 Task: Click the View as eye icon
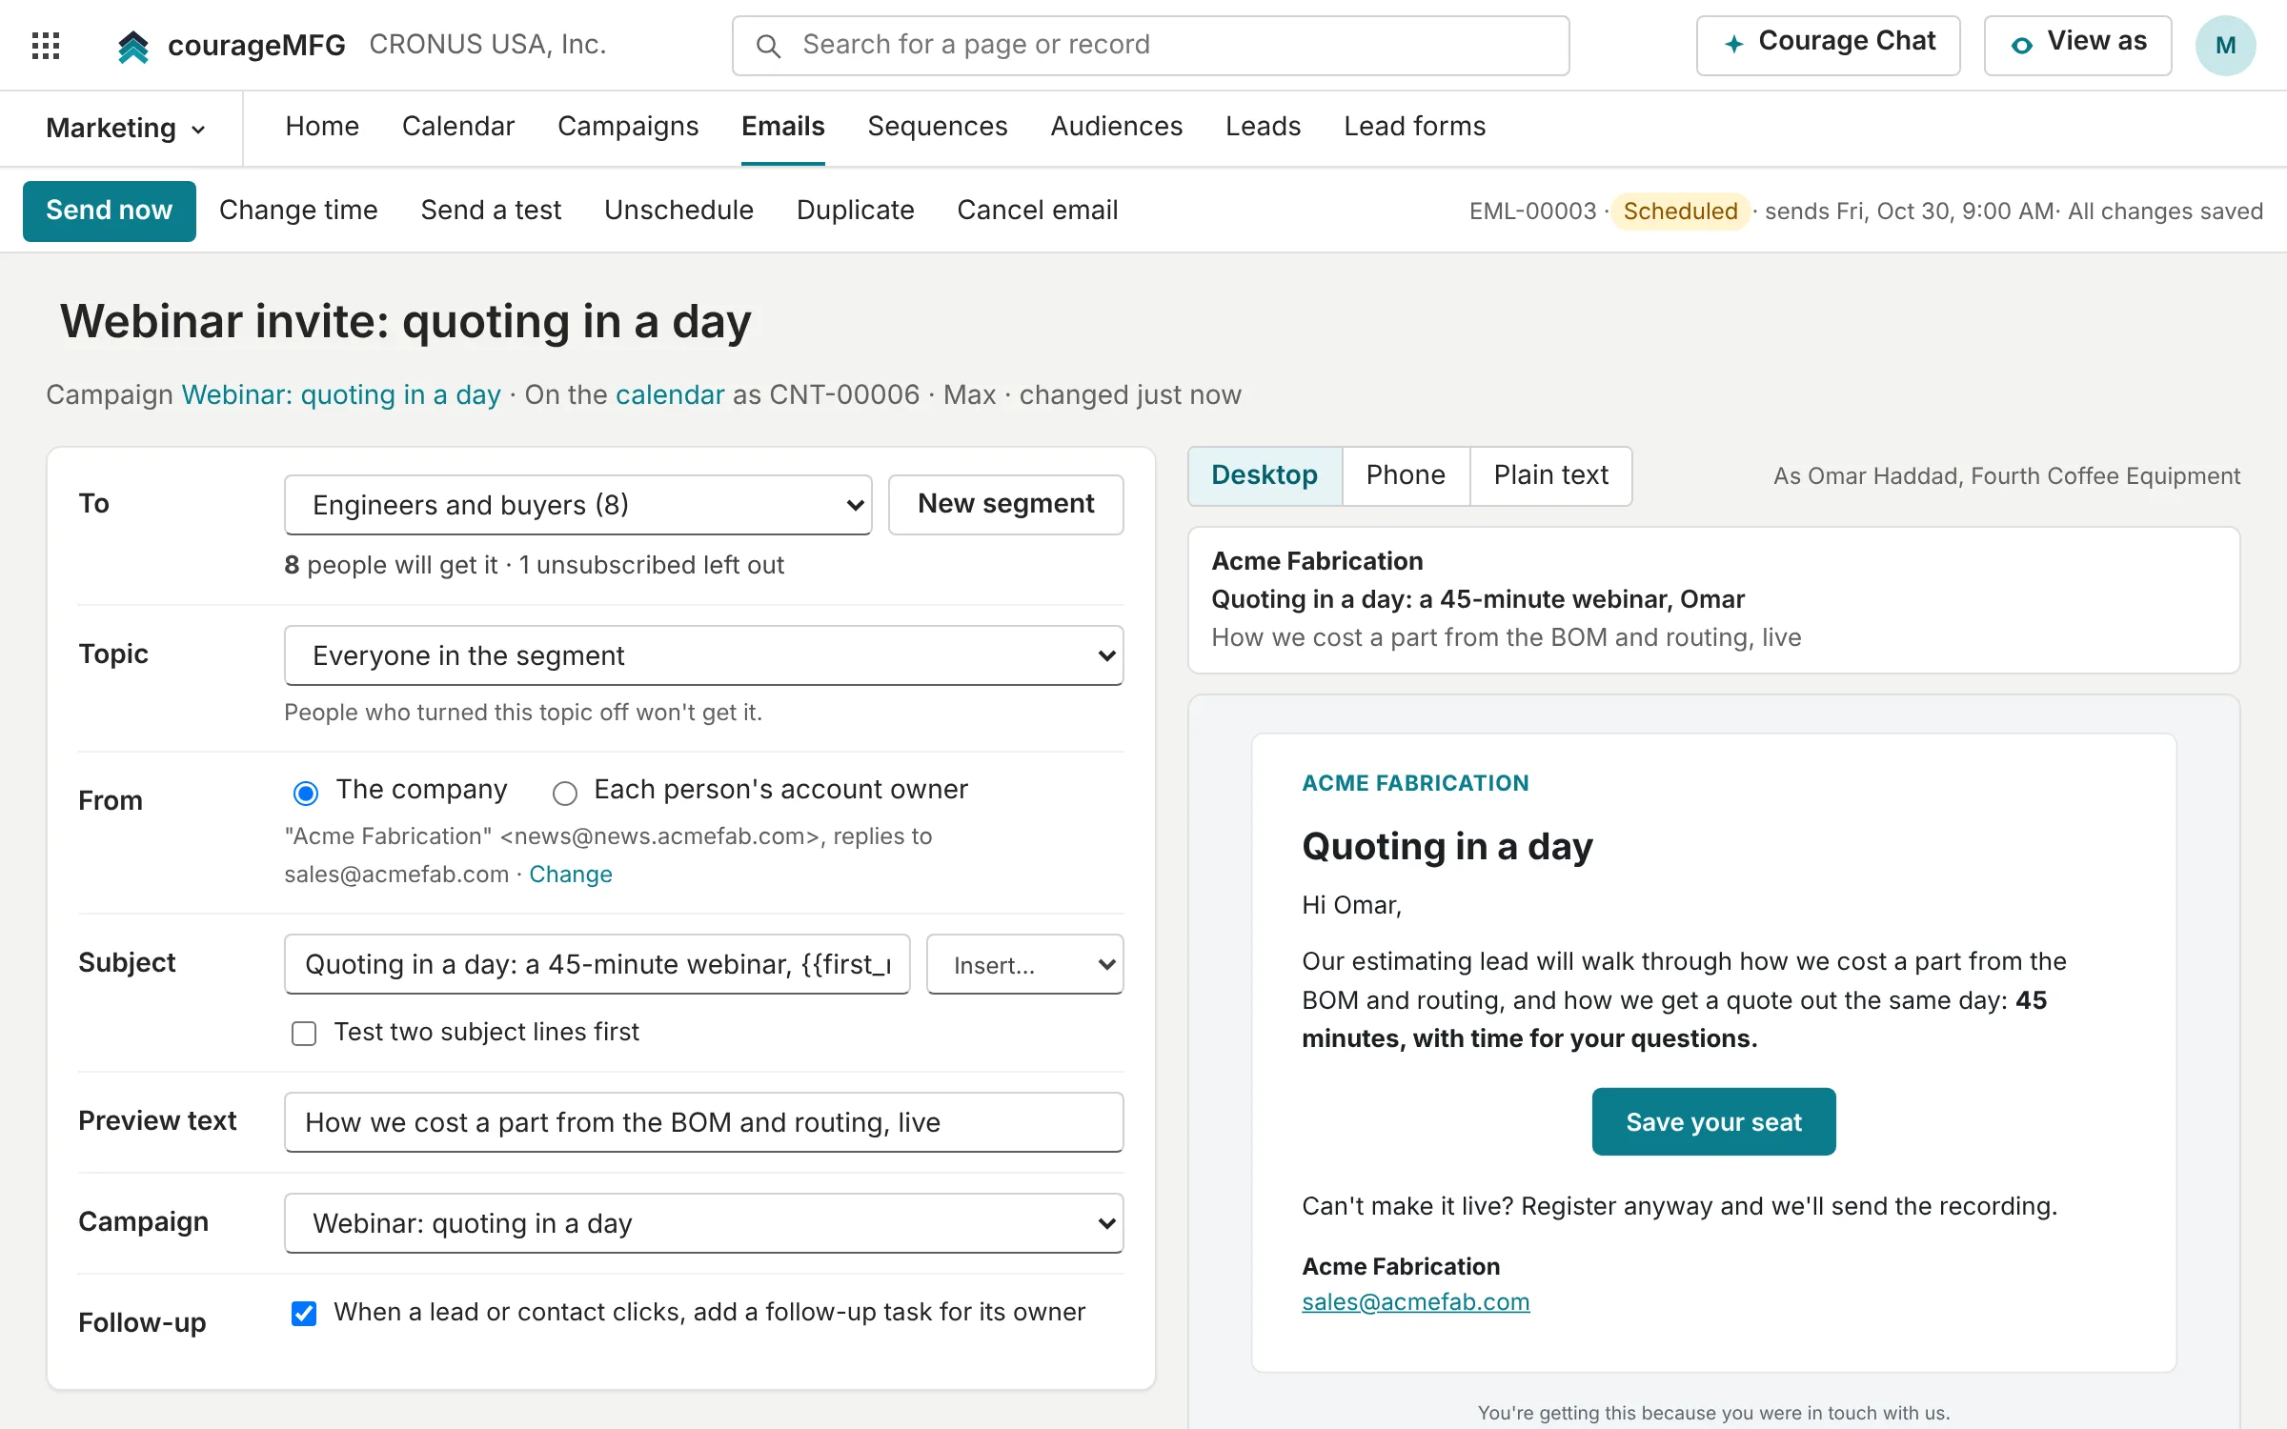[2021, 45]
